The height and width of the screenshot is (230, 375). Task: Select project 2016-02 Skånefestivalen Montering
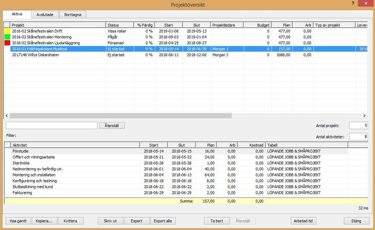[x=42, y=37]
